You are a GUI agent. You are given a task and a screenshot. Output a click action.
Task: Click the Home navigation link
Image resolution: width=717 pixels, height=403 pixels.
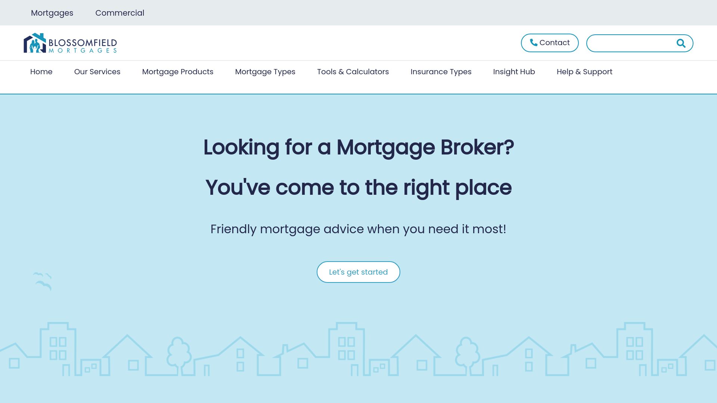[41, 72]
